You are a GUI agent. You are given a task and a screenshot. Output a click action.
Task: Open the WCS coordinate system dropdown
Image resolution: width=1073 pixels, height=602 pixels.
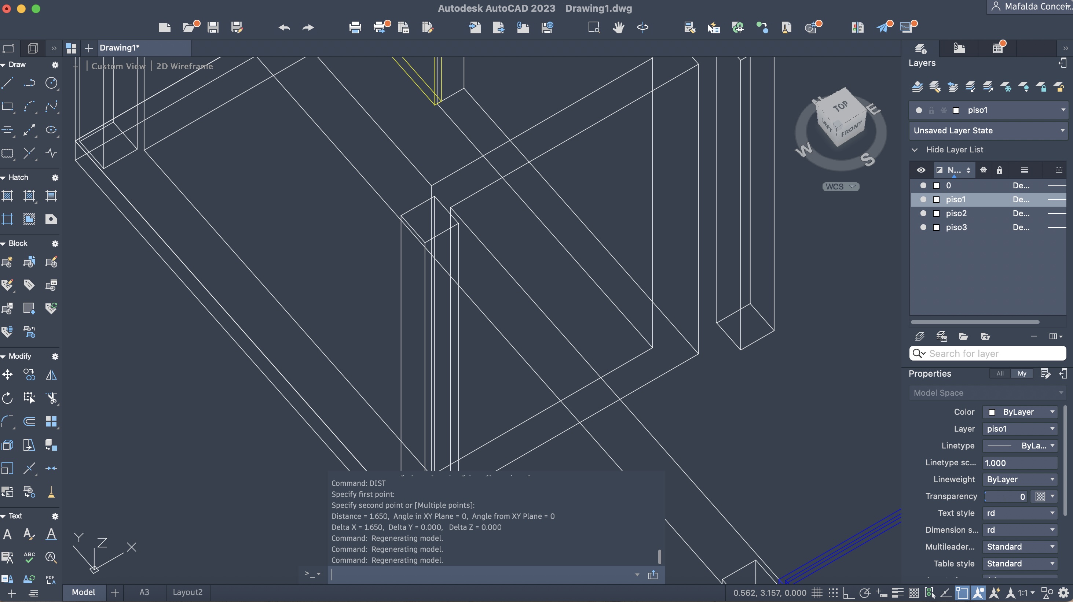pos(841,186)
